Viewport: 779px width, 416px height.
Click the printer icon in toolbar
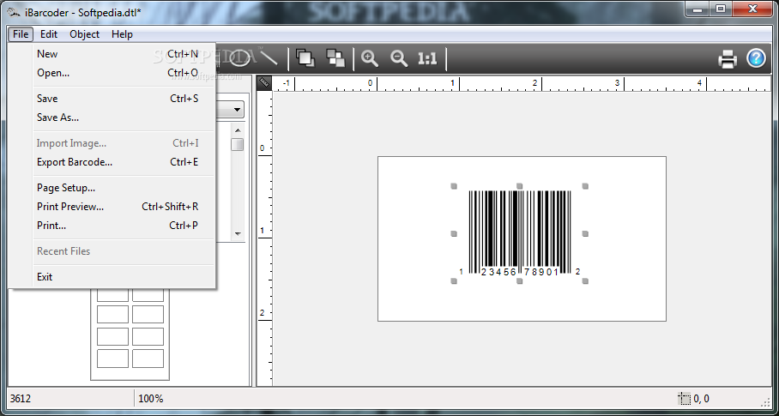728,59
